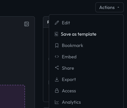This screenshot has height=108, width=127.
Task: Choose Export from the Actions menu
Action: coord(86,79)
